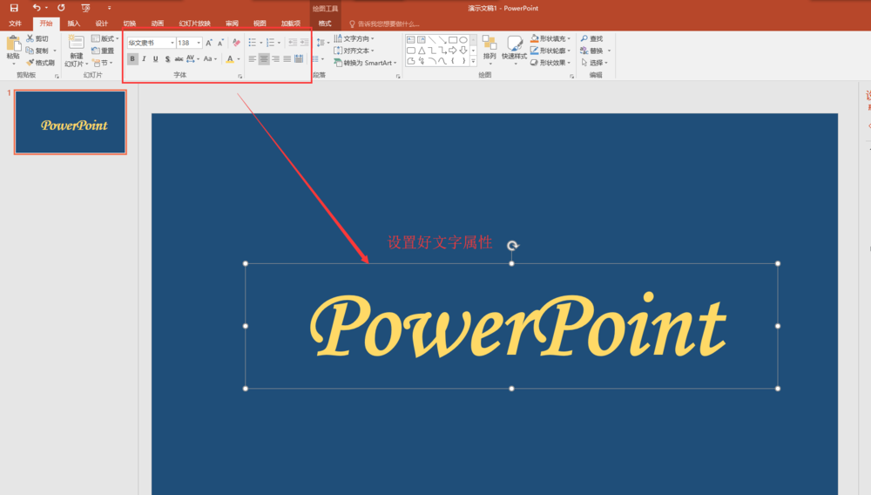This screenshot has width=871, height=495.
Task: Open bullets list dropdown arrow
Action: pyautogui.click(x=261, y=43)
